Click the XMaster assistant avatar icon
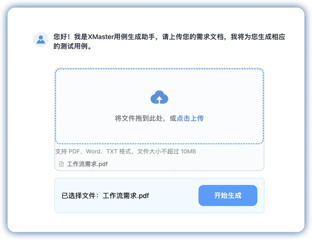This screenshot has width=312, height=240. click(41, 40)
